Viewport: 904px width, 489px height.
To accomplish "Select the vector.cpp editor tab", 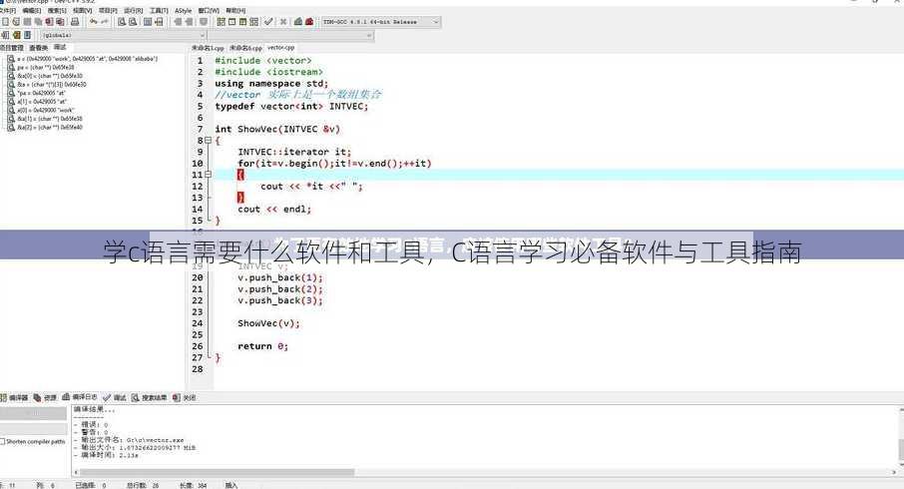I will [x=280, y=47].
